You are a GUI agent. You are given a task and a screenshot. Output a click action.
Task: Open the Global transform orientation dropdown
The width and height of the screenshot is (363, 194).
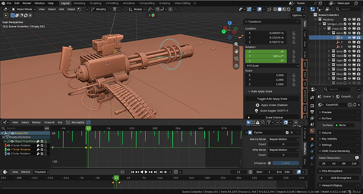[137, 9]
